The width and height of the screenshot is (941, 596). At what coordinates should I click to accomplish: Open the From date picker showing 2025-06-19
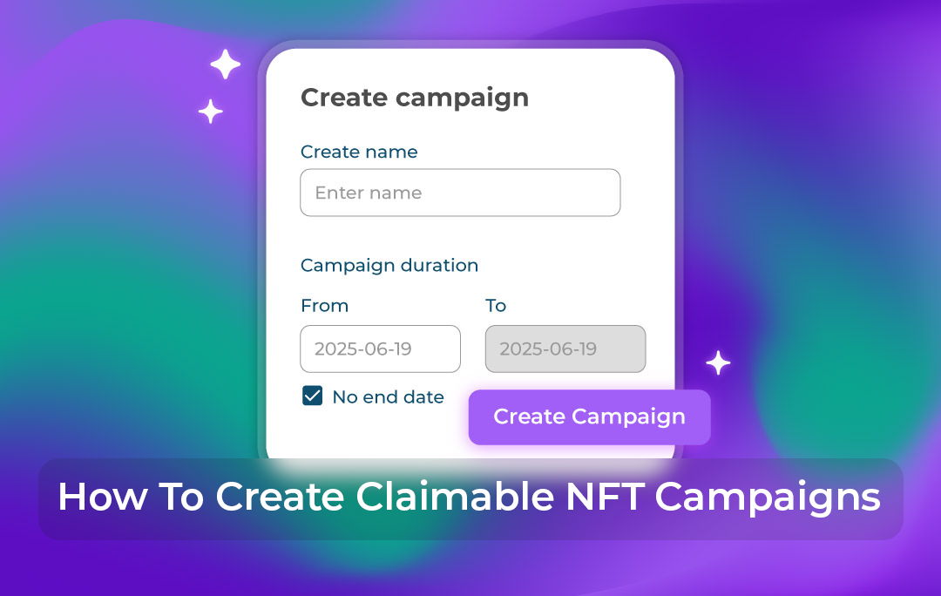(x=380, y=349)
